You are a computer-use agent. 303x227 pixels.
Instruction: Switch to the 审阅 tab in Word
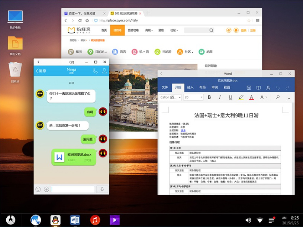coord(215,87)
